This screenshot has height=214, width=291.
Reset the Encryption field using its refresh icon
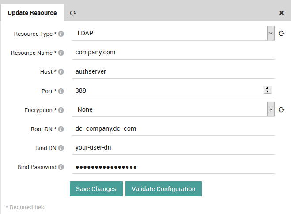tap(281, 110)
